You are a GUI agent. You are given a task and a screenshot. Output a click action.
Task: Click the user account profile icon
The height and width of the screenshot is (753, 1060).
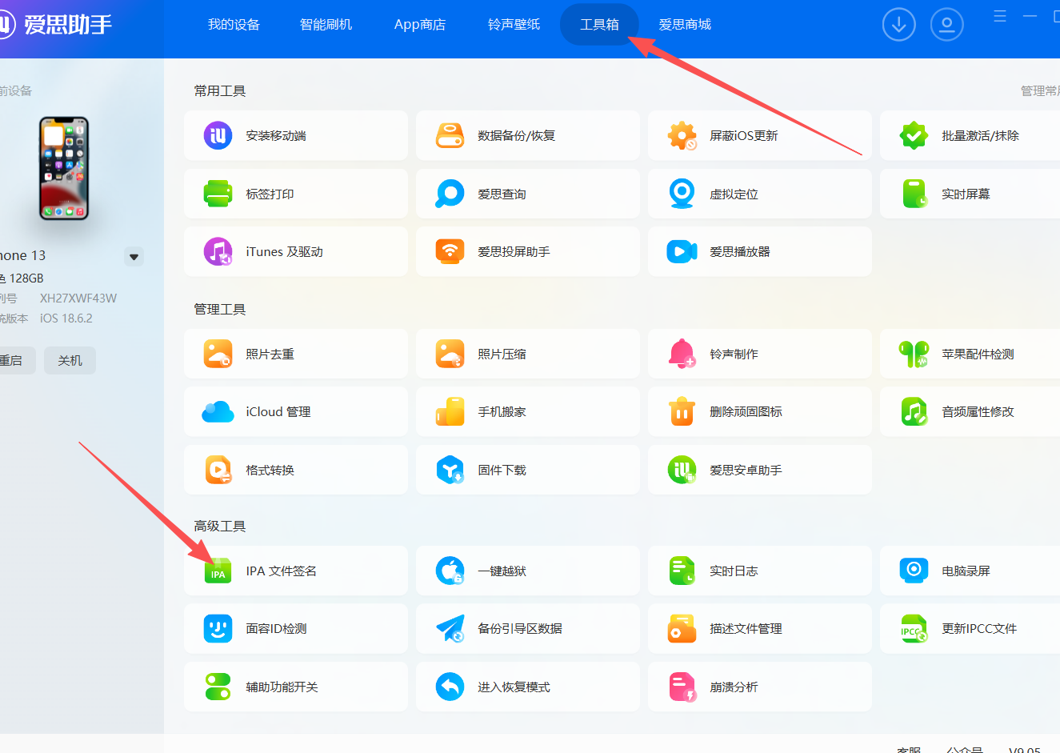pyautogui.click(x=946, y=25)
